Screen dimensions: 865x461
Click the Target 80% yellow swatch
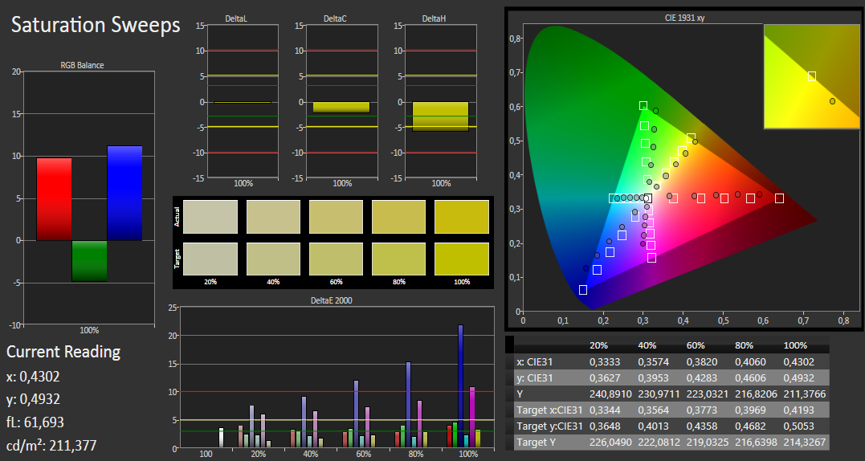pos(399,259)
